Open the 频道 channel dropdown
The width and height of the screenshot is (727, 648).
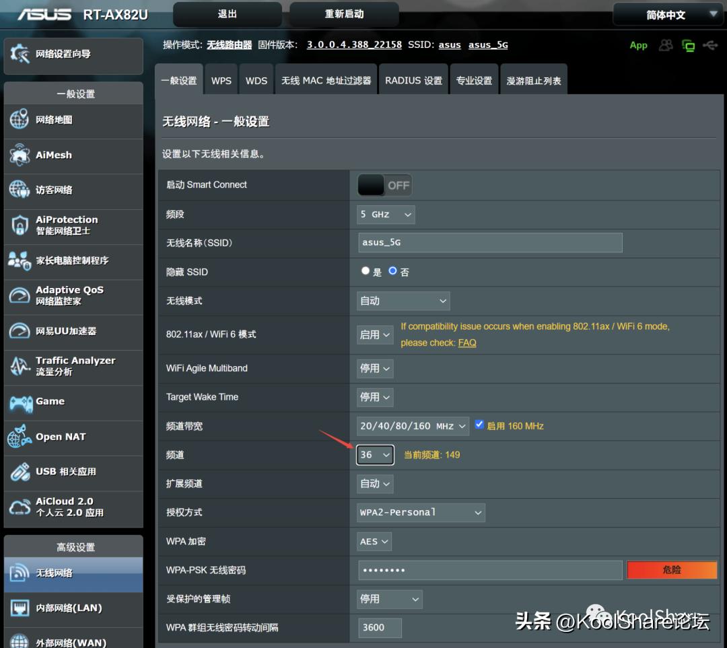[374, 455]
